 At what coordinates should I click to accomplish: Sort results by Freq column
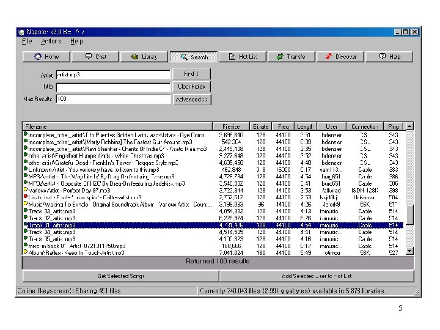point(284,127)
